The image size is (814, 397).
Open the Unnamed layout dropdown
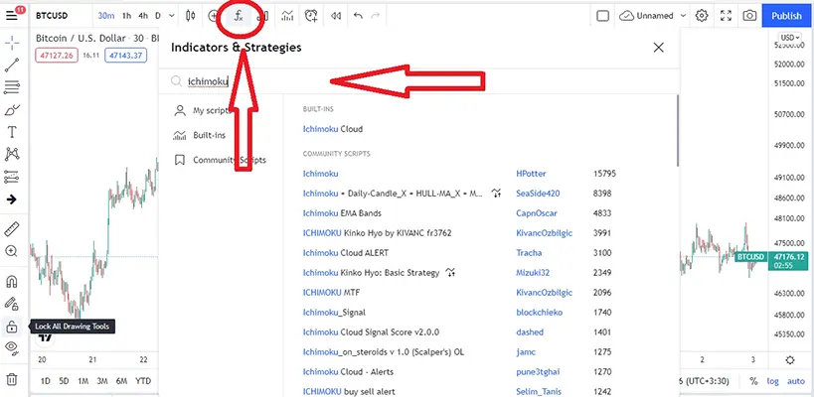point(653,16)
